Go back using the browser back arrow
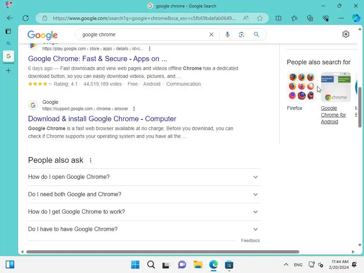Screen dimensions: 364x273 pos(10,18)
